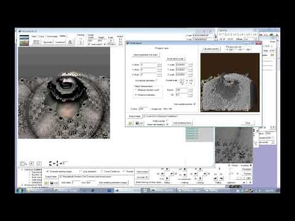Open folder icon in Voxelstack dialog
The width and height of the screenshot is (295, 221).
coord(130,123)
